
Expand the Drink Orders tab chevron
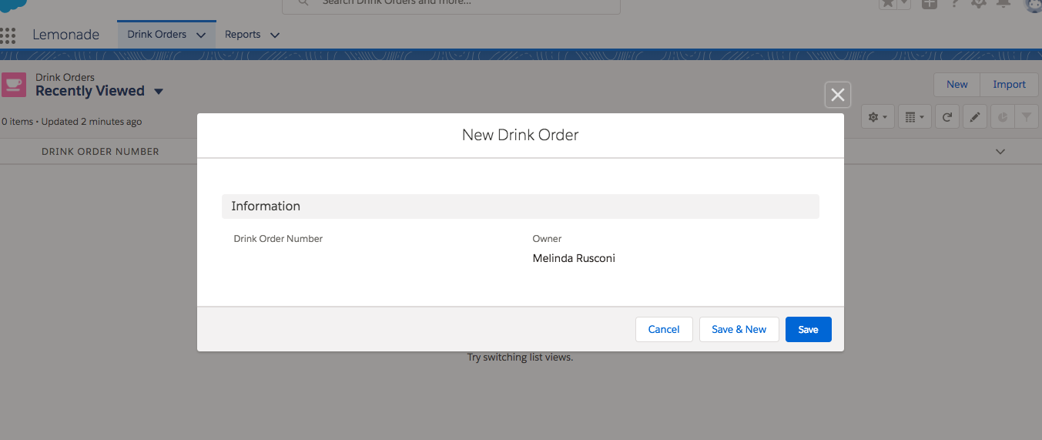coord(201,35)
